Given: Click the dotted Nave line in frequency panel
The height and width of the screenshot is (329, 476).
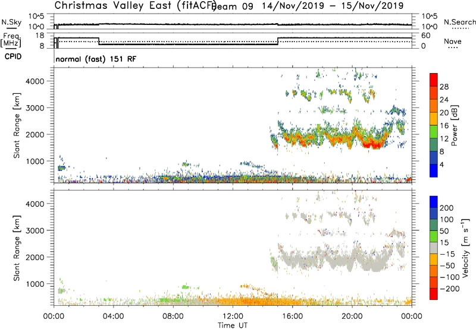Looking at the screenshot, I should [234, 42].
